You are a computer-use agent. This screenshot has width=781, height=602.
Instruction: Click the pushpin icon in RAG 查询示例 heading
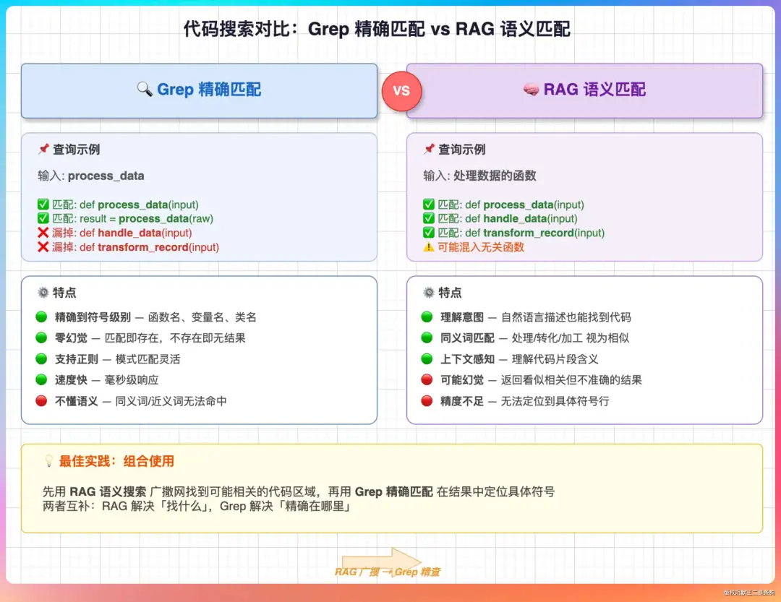(429, 149)
